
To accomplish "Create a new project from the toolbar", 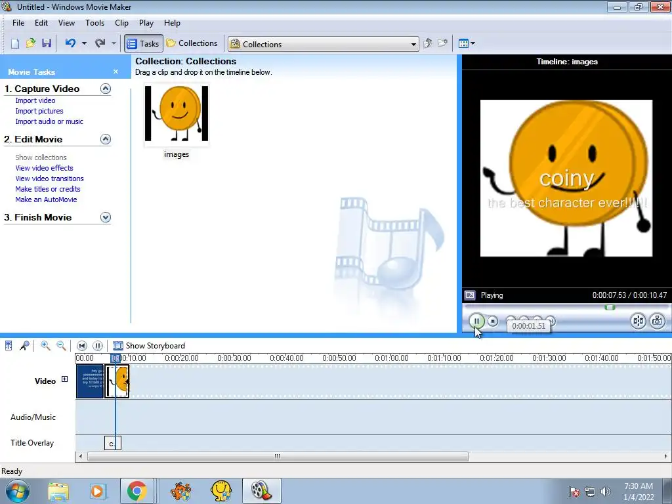I will pyautogui.click(x=15, y=43).
